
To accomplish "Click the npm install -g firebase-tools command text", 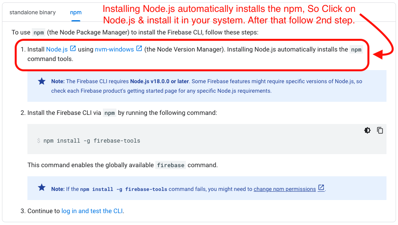I will 92,141.
